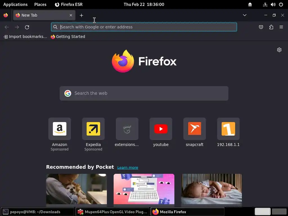Open power menu tray icon
The height and width of the screenshot is (216, 288).
(x=281, y=4)
